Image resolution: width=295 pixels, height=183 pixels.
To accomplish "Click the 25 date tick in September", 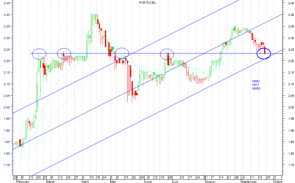I will [268, 178].
